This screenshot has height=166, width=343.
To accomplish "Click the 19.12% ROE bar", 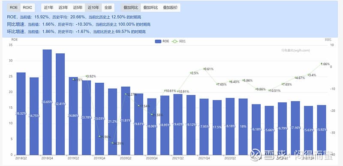I will 191,125.
